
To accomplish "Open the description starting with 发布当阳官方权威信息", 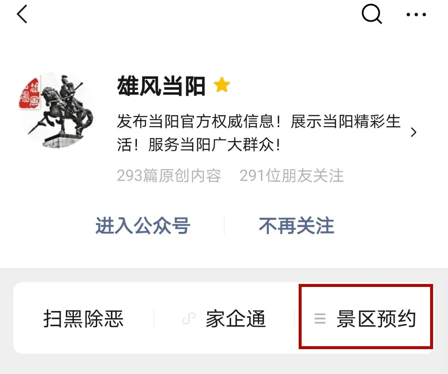I will (x=258, y=133).
